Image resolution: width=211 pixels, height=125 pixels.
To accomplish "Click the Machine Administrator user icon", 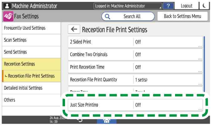I will 7,6.
